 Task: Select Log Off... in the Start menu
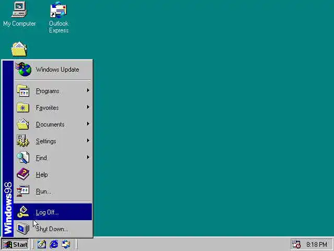(x=53, y=212)
